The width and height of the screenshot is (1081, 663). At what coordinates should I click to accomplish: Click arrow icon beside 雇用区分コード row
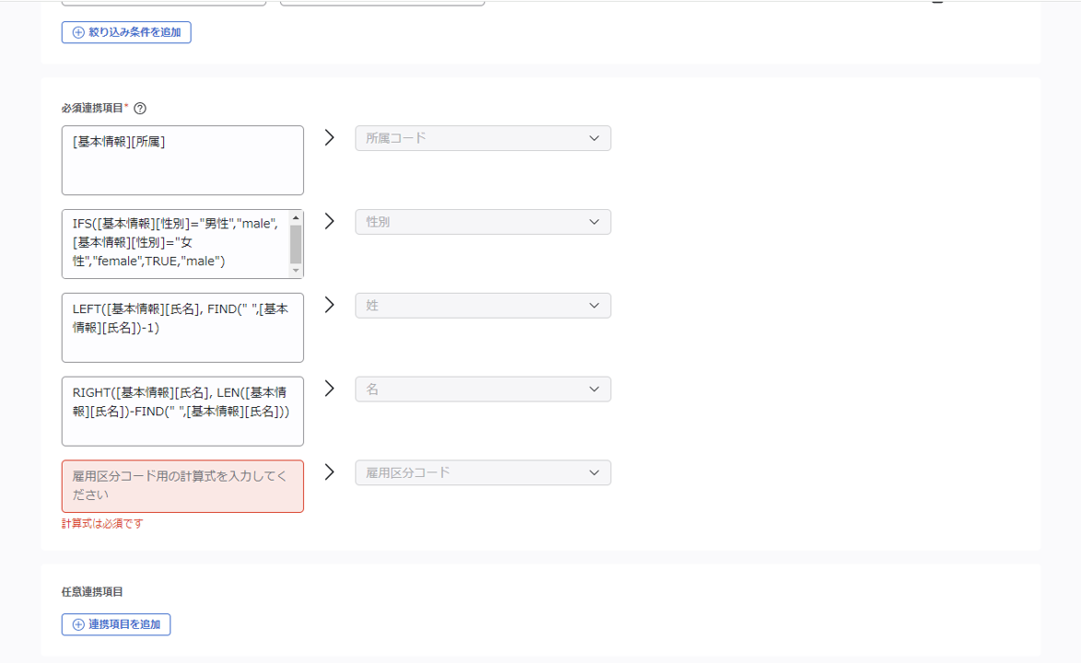[330, 472]
